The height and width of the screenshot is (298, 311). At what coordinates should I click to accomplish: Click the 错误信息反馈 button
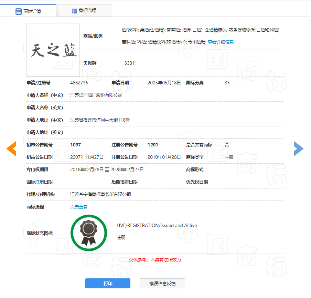coord(162,284)
